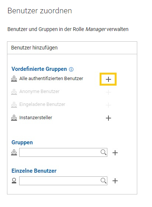Click the disabled Anonyme Benutzer entry
The width and height of the screenshot is (152, 207).
(39, 92)
